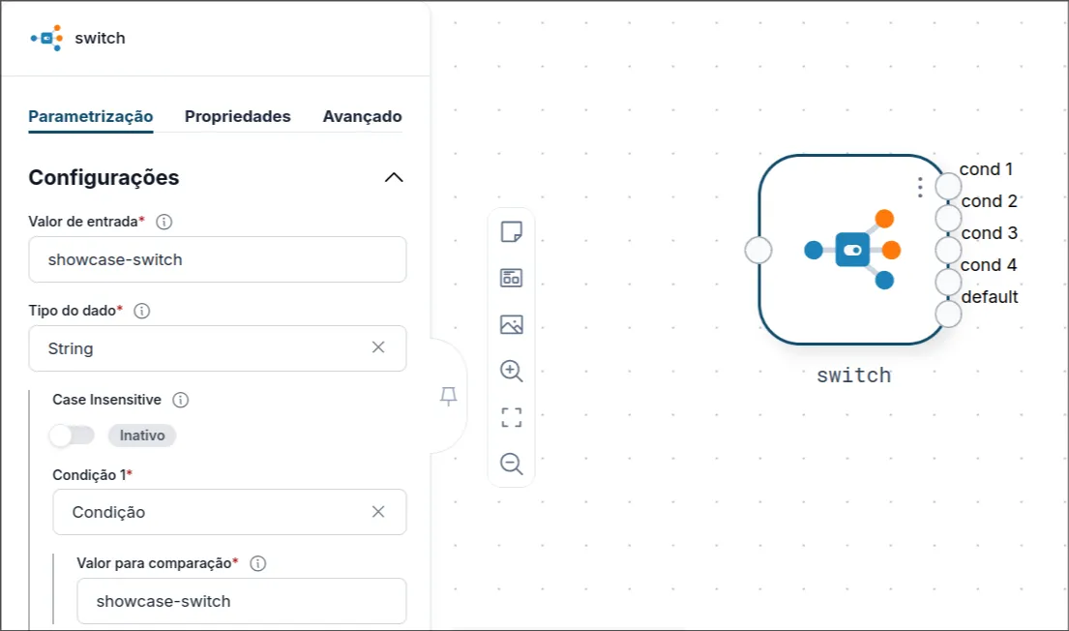Clear the String data type selection
This screenshot has height=631, width=1069.
click(x=378, y=347)
